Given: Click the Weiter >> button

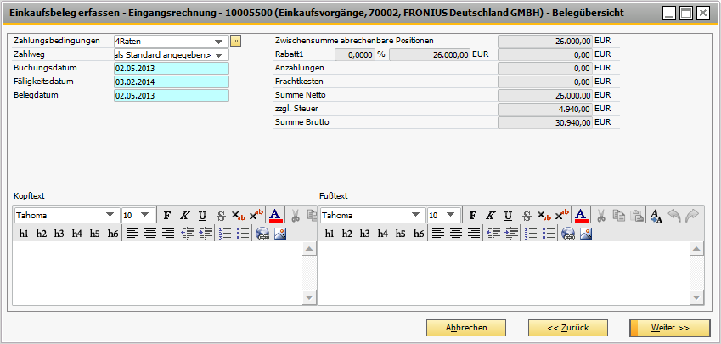Looking at the screenshot, I should click(669, 327).
